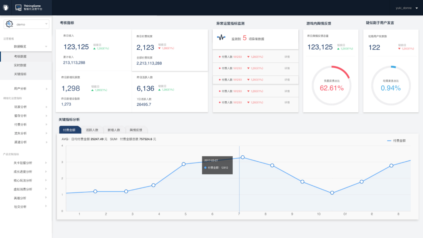Switch to the 新增人数 tab
Viewport: 423px width, 238px height.
coord(114,130)
